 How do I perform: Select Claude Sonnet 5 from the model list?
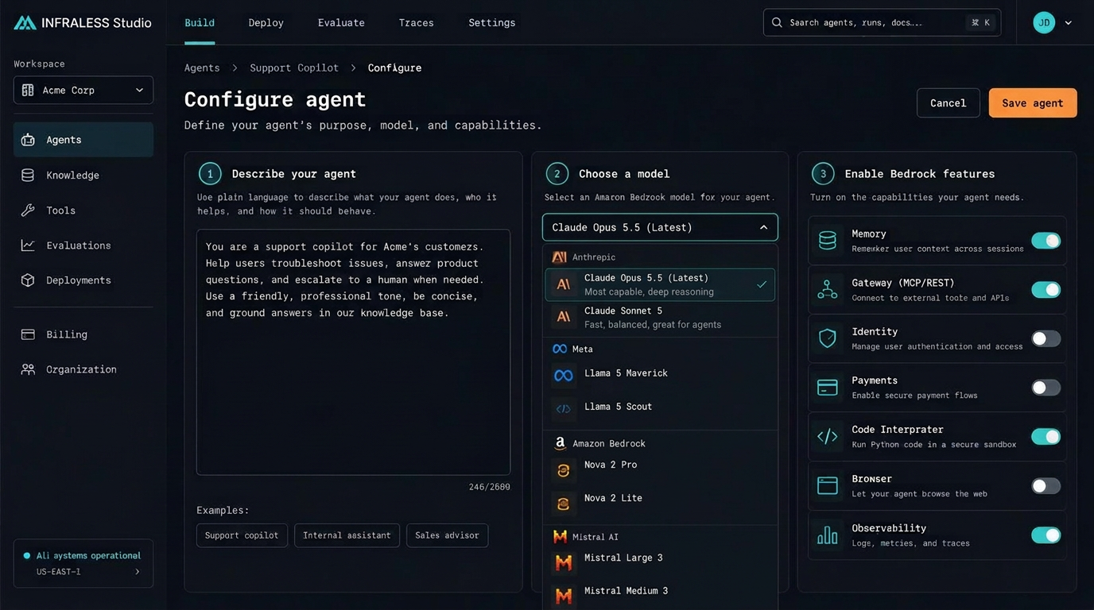click(x=660, y=318)
